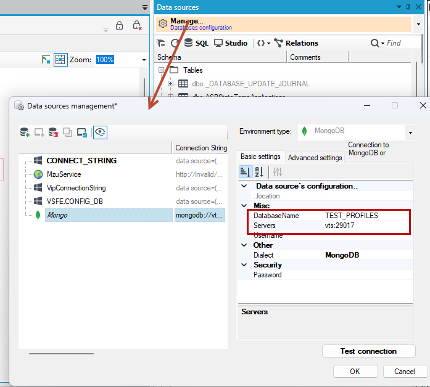Add a new data source database icon
The width and height of the screenshot is (430, 387).
coord(25,132)
